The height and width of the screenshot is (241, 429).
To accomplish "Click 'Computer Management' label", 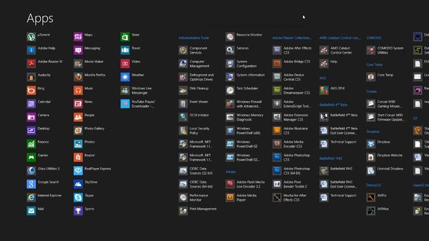I will (200, 64).
